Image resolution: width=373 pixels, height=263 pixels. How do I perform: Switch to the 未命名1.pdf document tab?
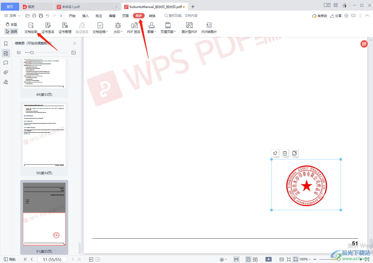(88, 7)
